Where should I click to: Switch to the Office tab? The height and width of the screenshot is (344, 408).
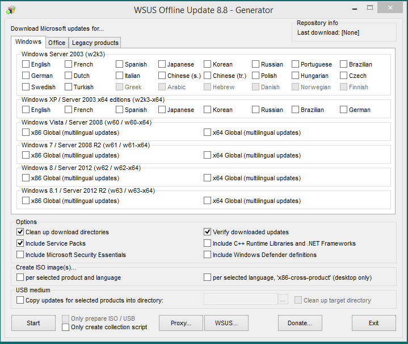click(x=57, y=43)
